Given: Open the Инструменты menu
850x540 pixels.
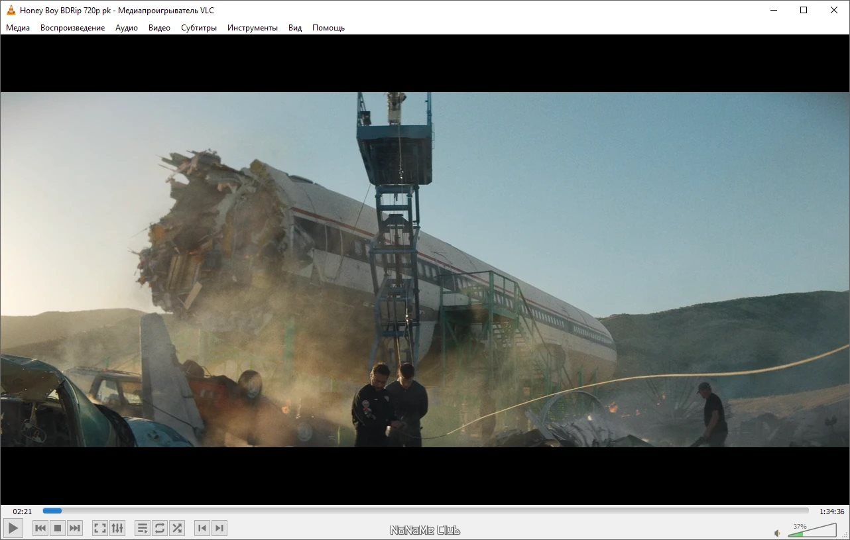Looking at the screenshot, I should pyautogui.click(x=253, y=28).
